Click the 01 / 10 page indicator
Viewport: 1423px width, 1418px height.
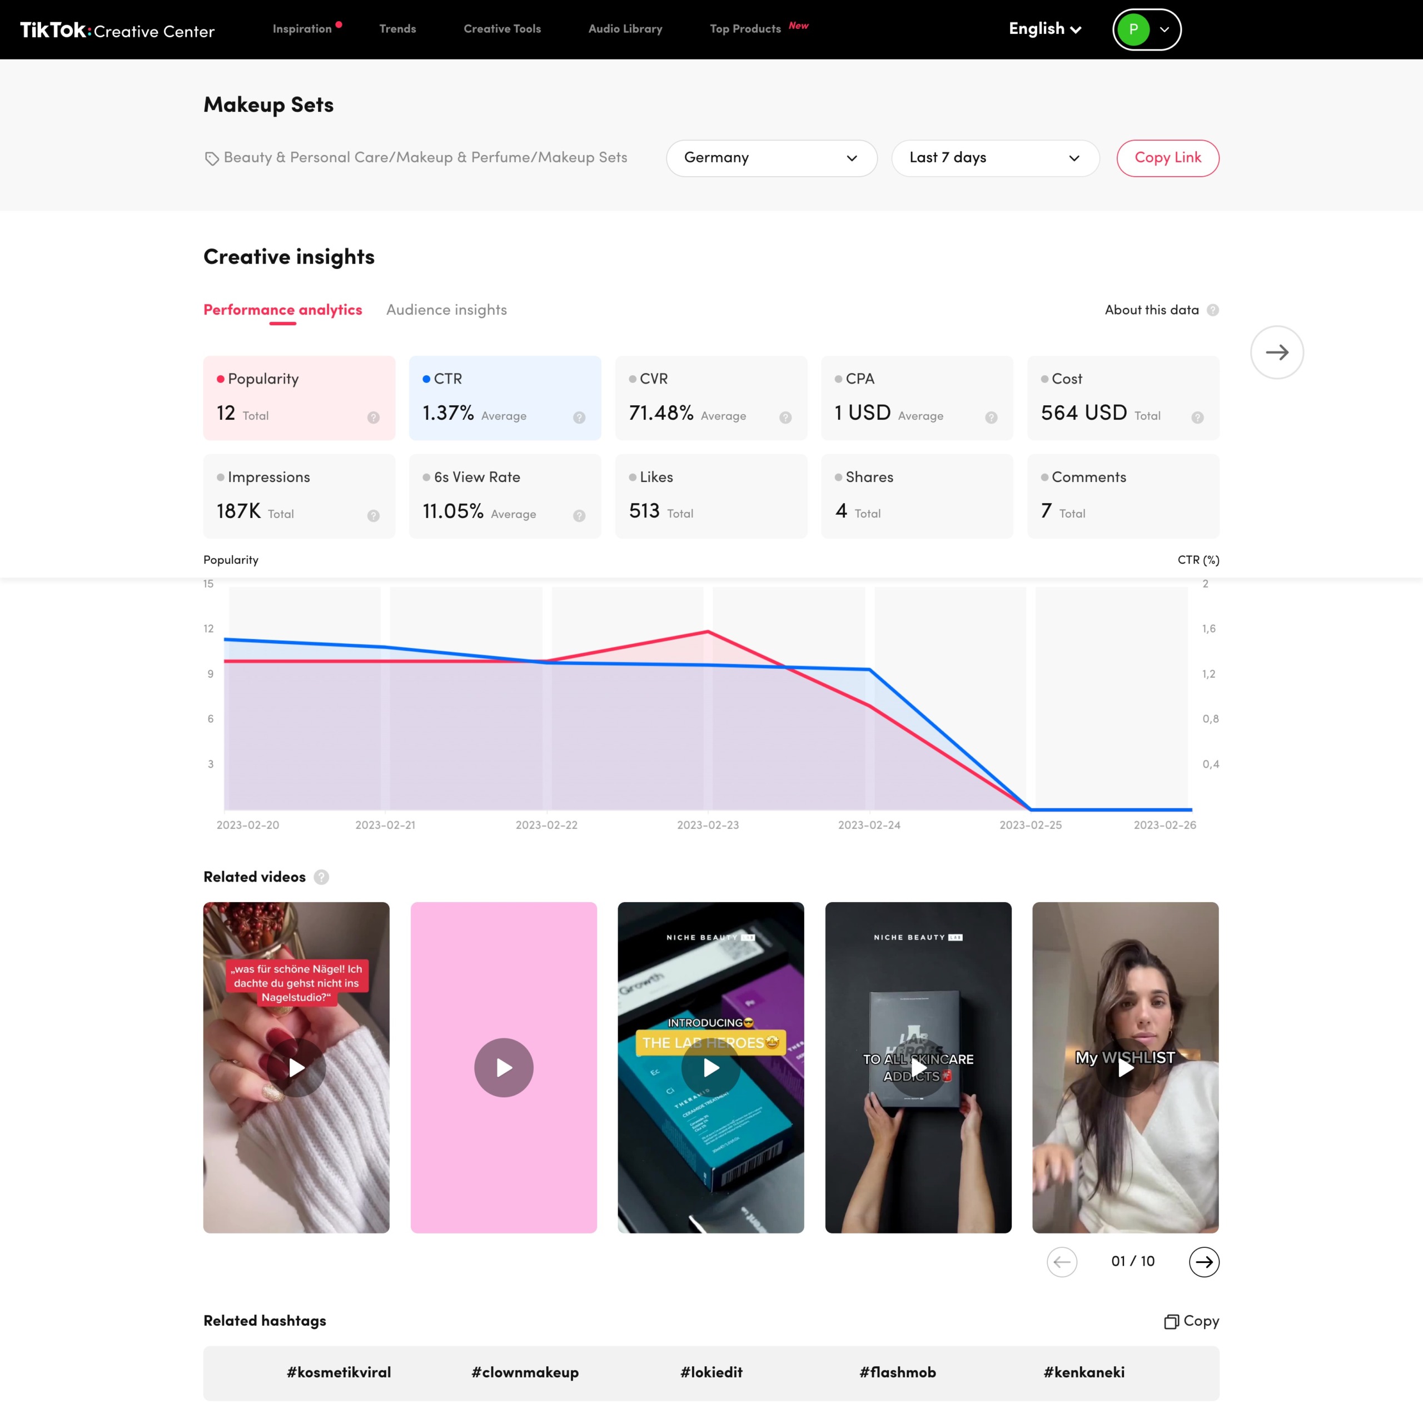1133,1261
